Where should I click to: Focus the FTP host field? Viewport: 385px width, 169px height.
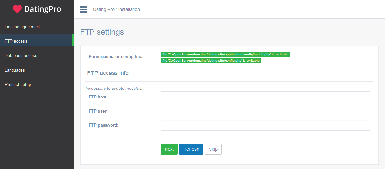coord(265,97)
